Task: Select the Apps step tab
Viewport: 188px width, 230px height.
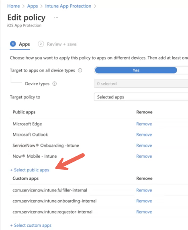Action: (x=20, y=44)
